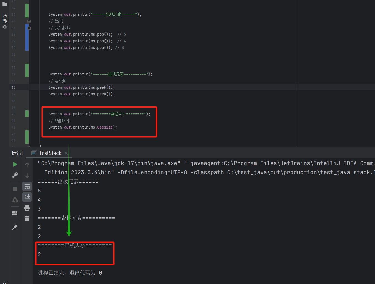
Task: Click the ms.pop() line commented // 5
Action: point(87,34)
